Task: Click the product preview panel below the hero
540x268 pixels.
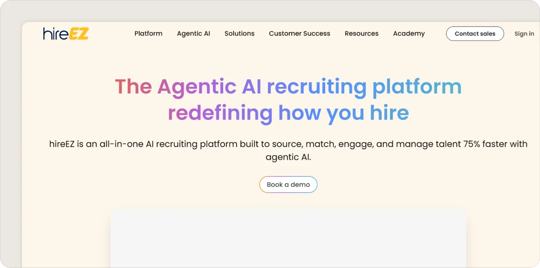Action: coord(288,238)
